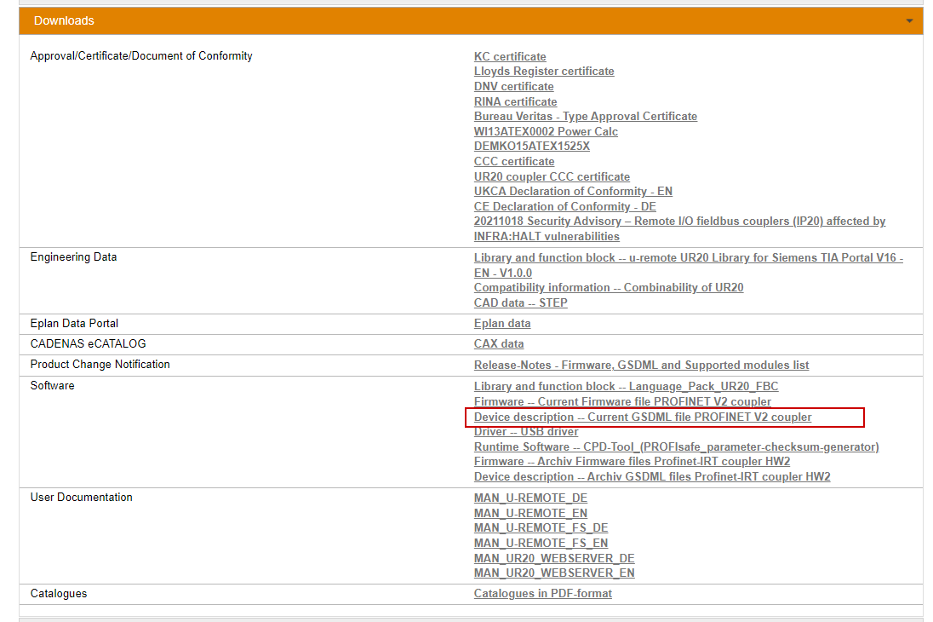Open the RINA certificate link
The height and width of the screenshot is (622, 933).
click(515, 102)
